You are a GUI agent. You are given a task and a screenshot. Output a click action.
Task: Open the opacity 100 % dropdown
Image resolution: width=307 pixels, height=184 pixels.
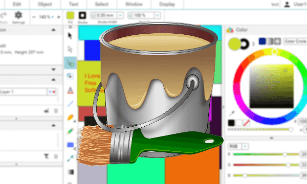click(157, 15)
